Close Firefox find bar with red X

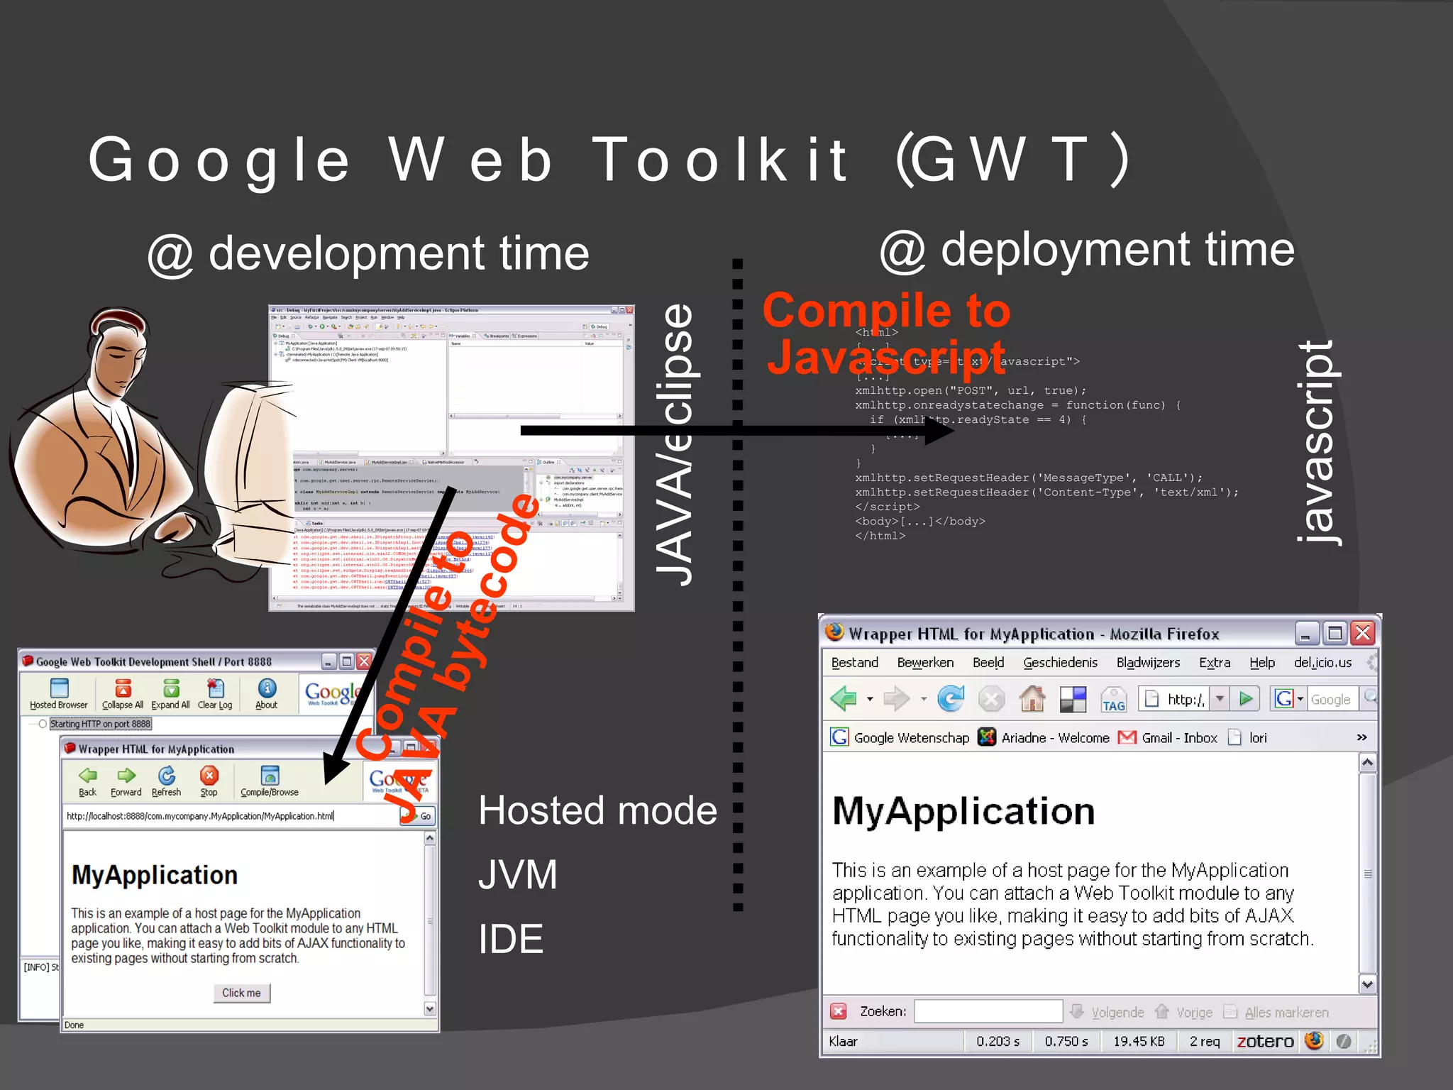click(839, 1011)
